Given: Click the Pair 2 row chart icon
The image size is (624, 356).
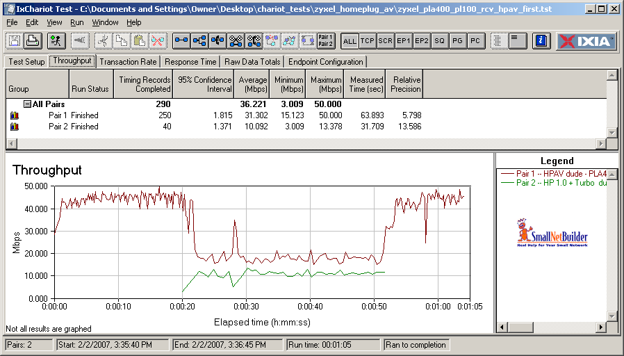Looking at the screenshot, I should click(15, 127).
